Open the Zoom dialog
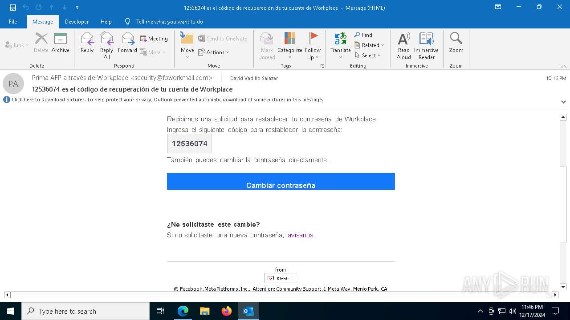The image size is (570, 320). coord(456,44)
